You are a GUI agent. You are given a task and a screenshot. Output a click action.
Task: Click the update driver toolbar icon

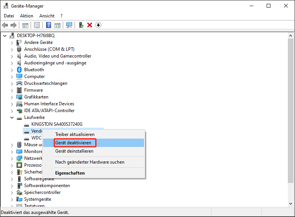pyautogui.click(x=81, y=25)
